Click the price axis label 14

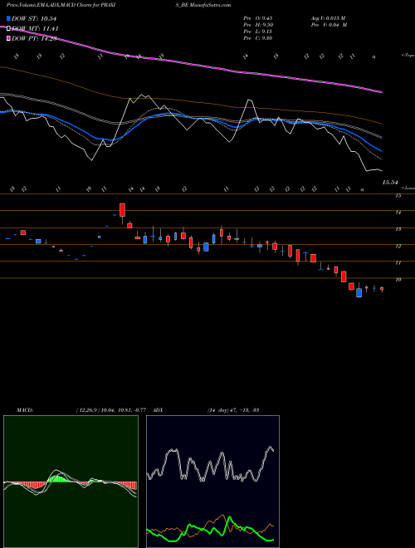point(398,213)
